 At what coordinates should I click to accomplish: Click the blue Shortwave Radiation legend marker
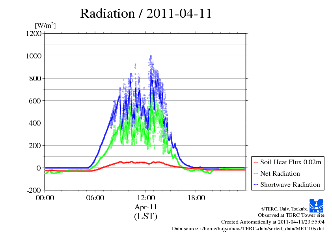(256, 185)
